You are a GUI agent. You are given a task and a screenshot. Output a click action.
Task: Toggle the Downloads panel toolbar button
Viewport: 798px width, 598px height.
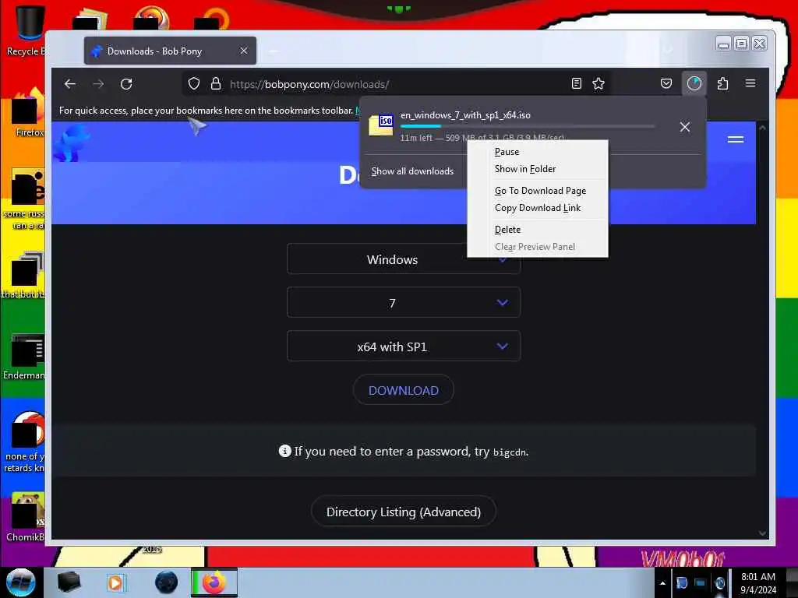click(x=694, y=83)
